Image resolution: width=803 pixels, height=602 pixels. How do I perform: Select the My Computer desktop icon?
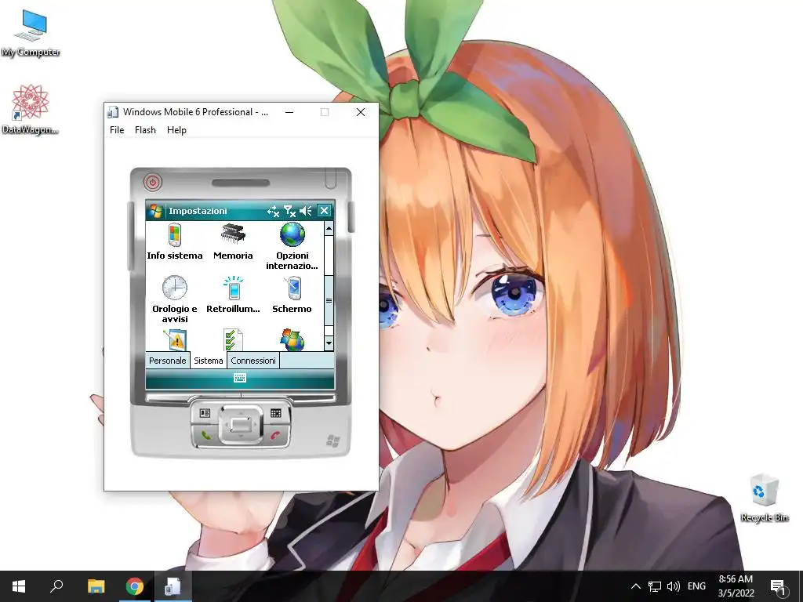point(31,34)
